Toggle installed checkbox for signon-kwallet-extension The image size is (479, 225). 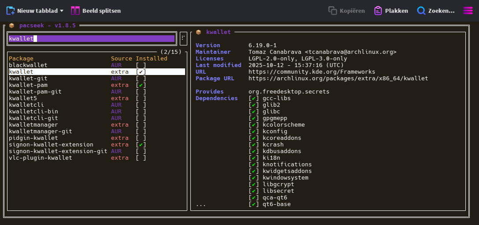(x=141, y=145)
